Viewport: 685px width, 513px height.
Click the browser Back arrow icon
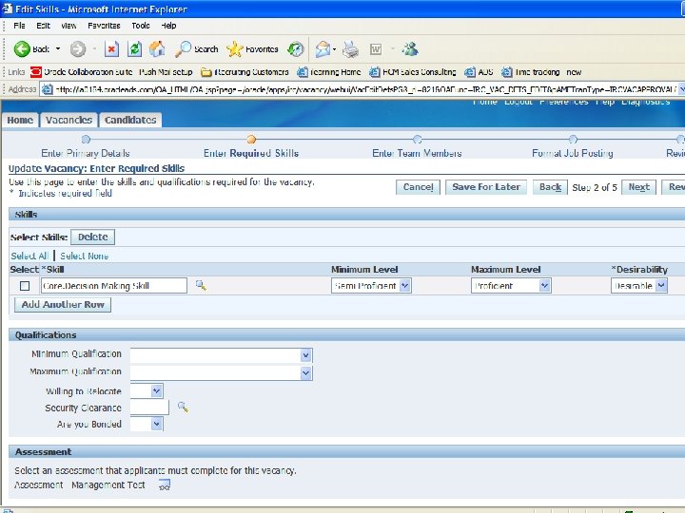(21, 48)
